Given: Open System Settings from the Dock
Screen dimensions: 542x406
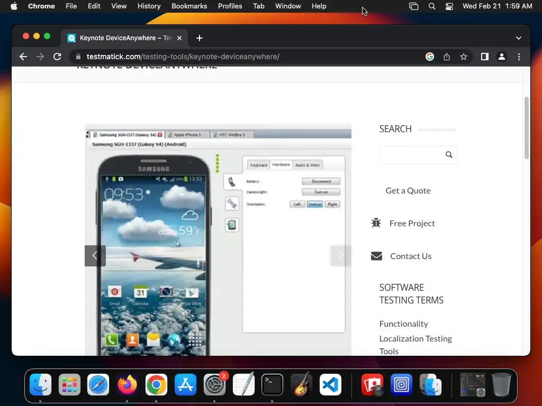Looking at the screenshot, I should tap(214, 384).
